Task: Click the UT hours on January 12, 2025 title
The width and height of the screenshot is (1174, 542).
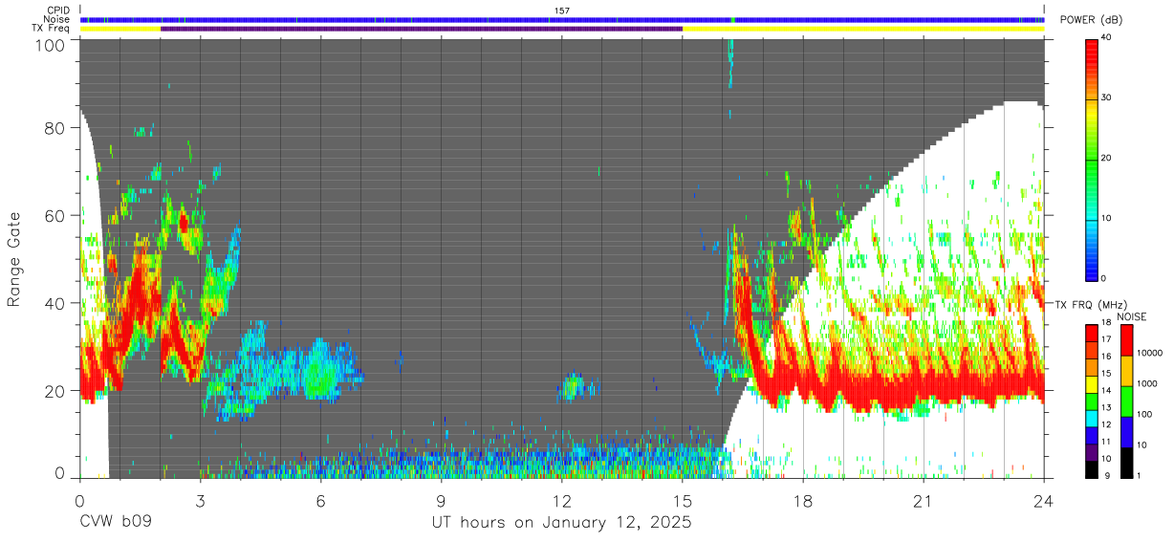Action: 561,522
